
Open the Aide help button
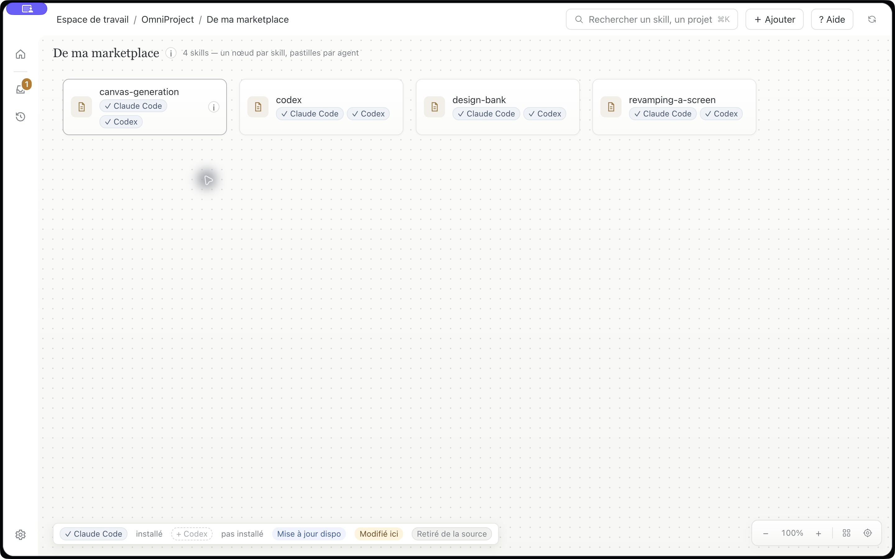pyautogui.click(x=832, y=19)
